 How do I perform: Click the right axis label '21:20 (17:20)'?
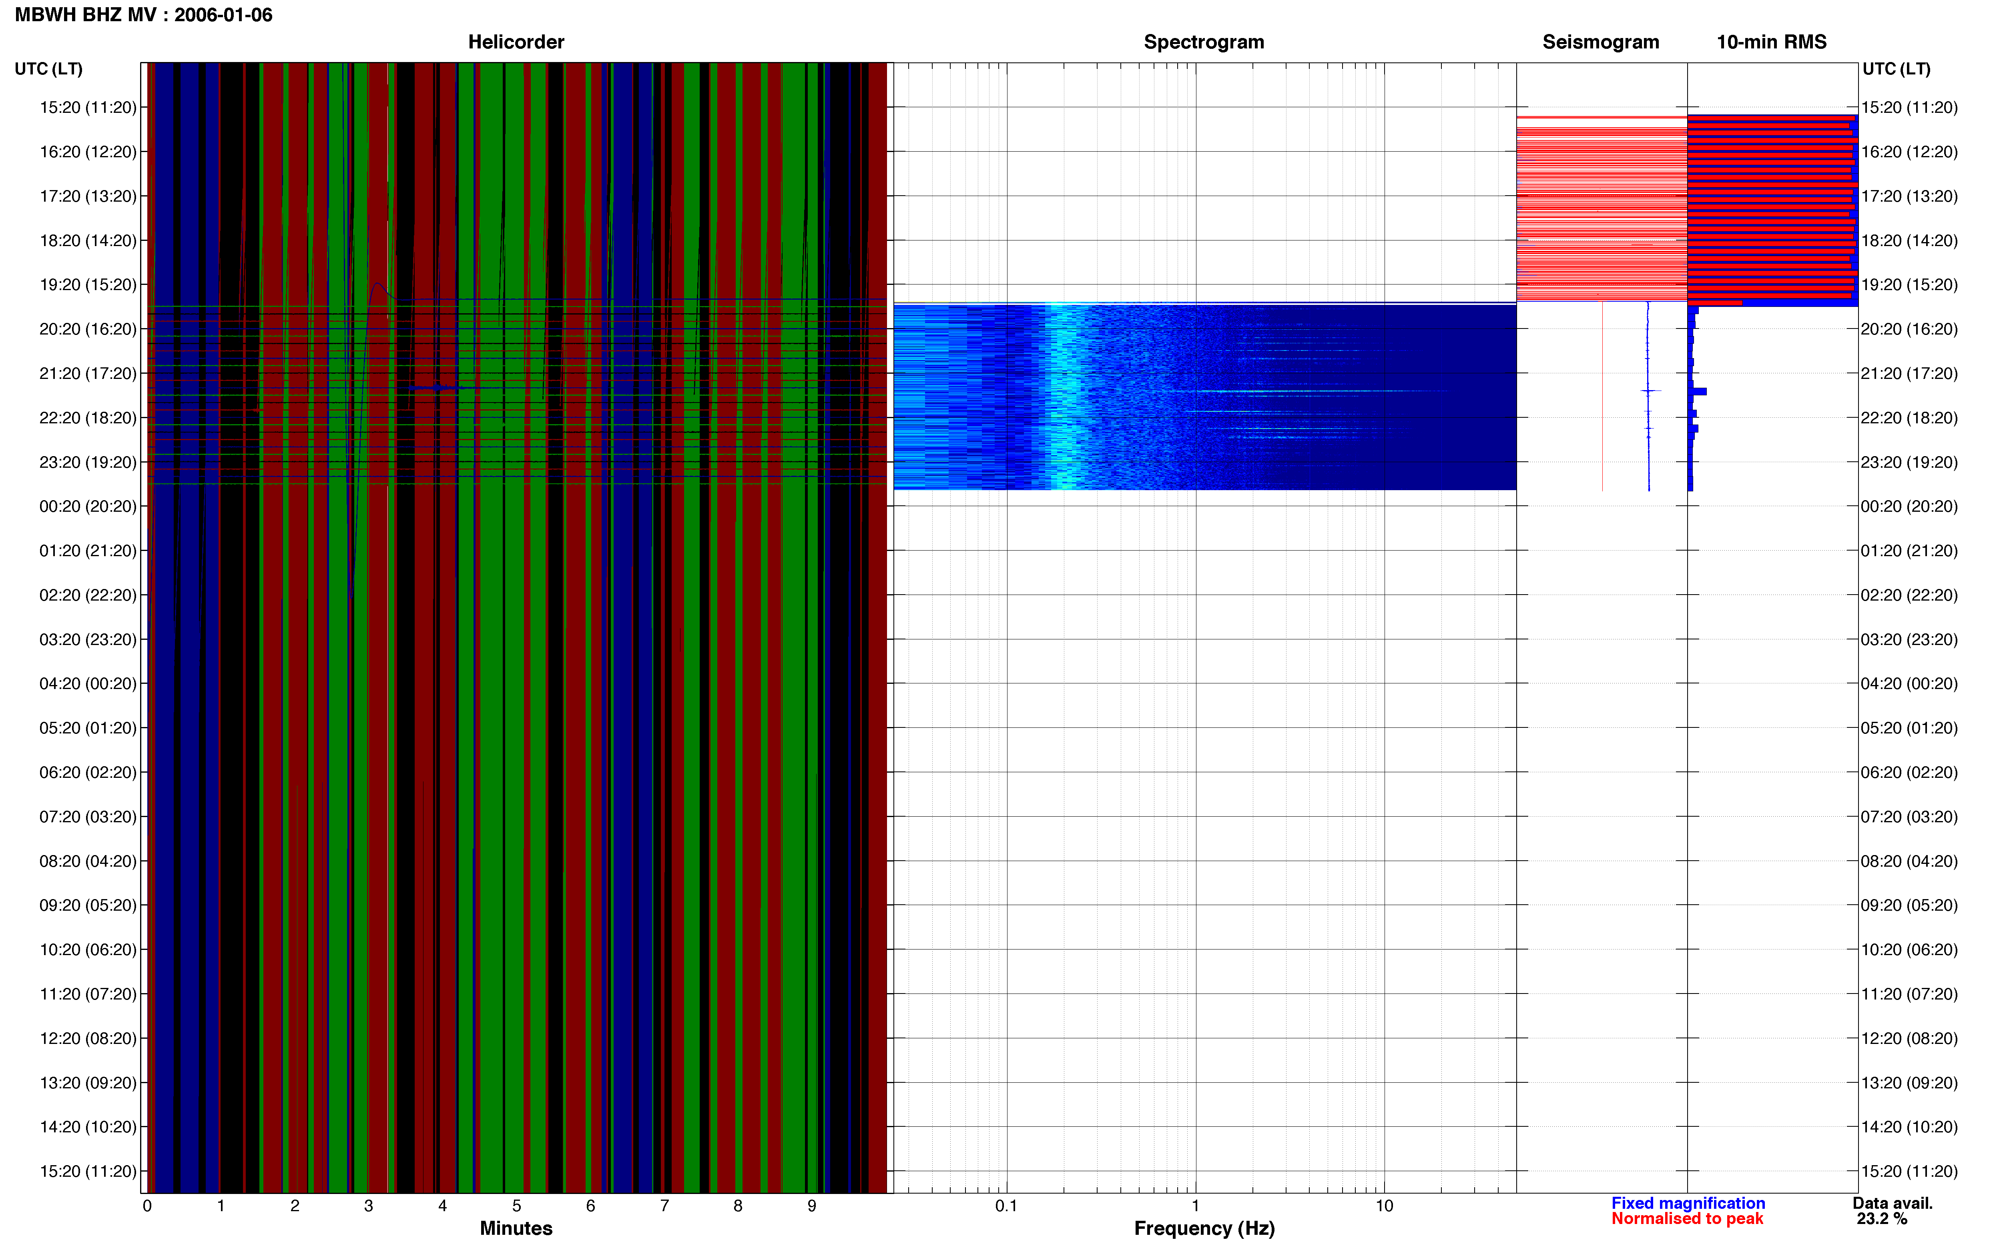[x=1909, y=374]
